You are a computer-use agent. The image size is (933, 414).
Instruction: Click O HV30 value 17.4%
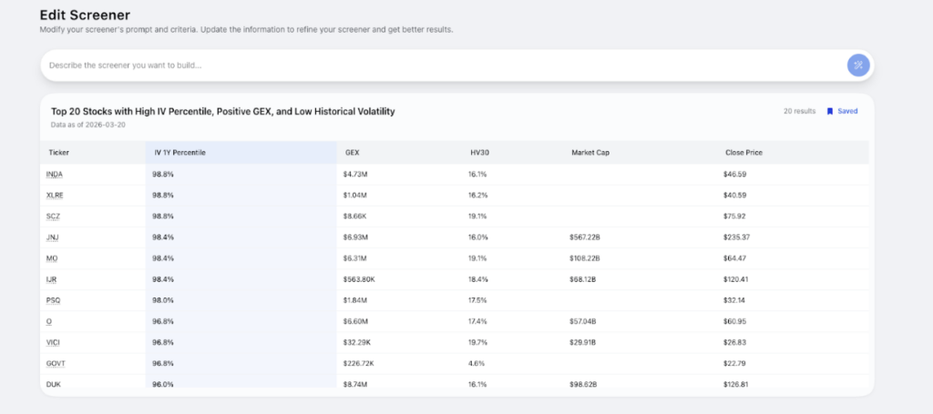(477, 321)
